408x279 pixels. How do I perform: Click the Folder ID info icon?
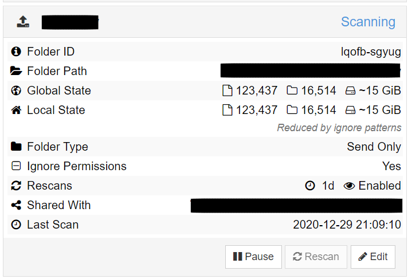16,51
